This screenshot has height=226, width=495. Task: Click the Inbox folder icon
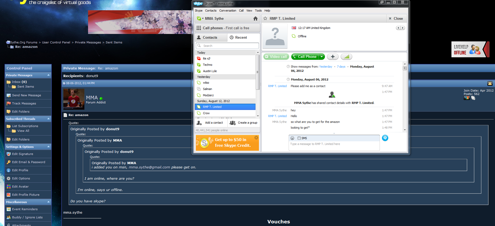9,82
